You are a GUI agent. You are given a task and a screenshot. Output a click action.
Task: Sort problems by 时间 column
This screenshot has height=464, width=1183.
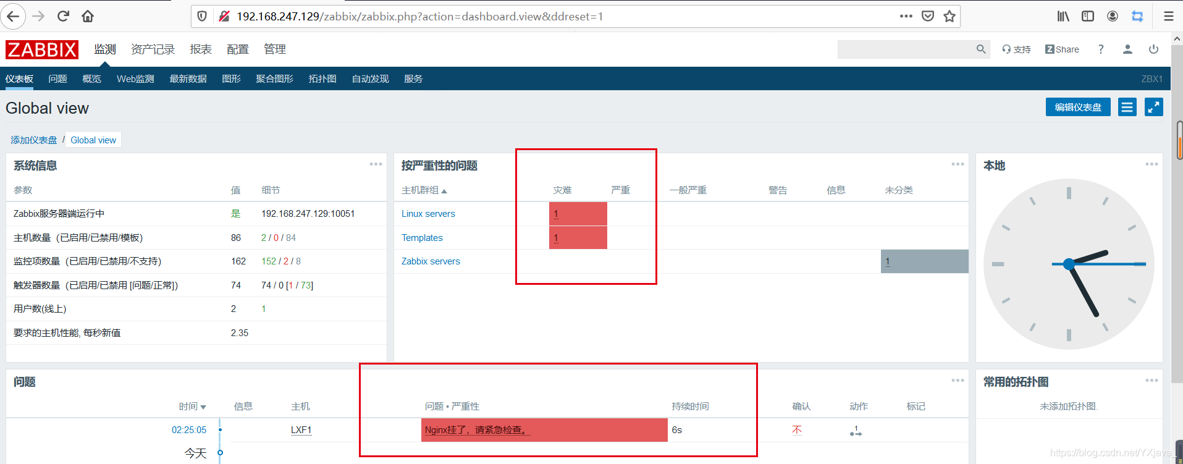click(x=192, y=407)
